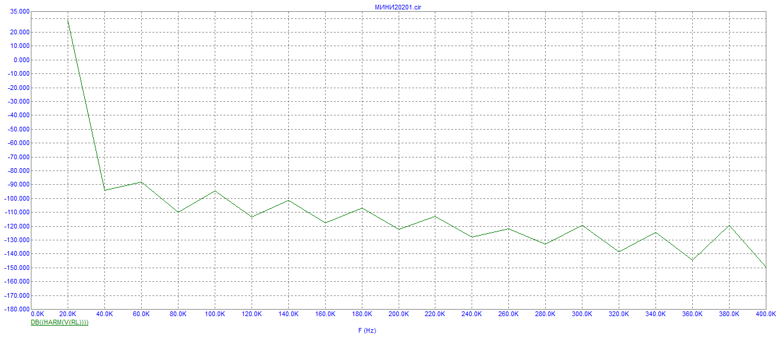The height and width of the screenshot is (341, 783).
Task: Click the -90.000 Y-axis value
Action: [19, 185]
